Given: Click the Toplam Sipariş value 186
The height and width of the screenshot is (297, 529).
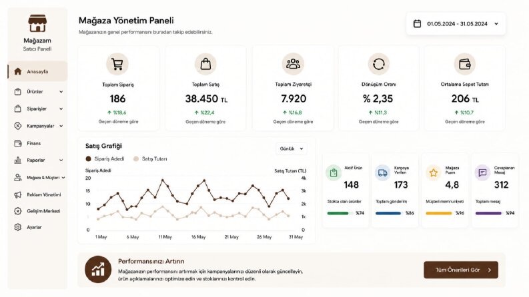Looking at the screenshot, I should (x=117, y=99).
